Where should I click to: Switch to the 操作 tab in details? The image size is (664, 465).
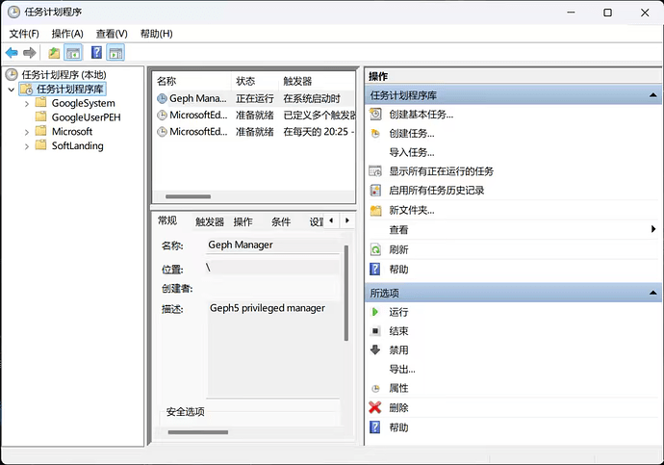[x=243, y=222]
